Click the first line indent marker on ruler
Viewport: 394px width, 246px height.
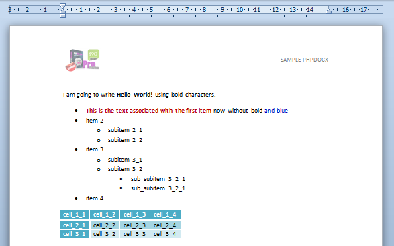tap(62, 6)
